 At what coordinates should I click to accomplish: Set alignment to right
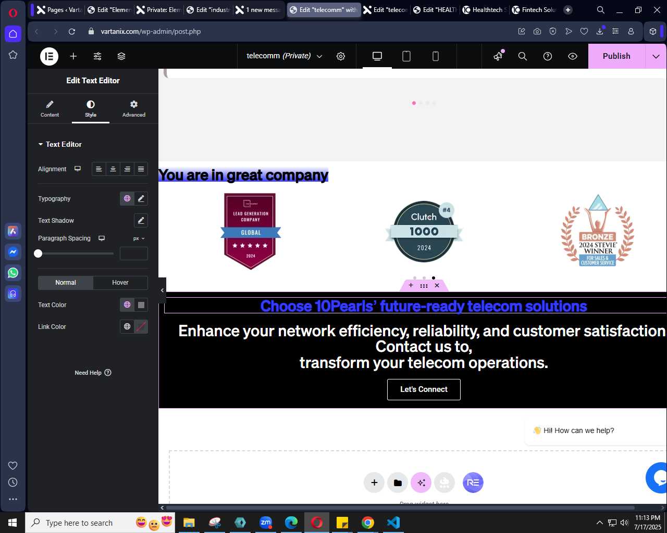tap(127, 169)
